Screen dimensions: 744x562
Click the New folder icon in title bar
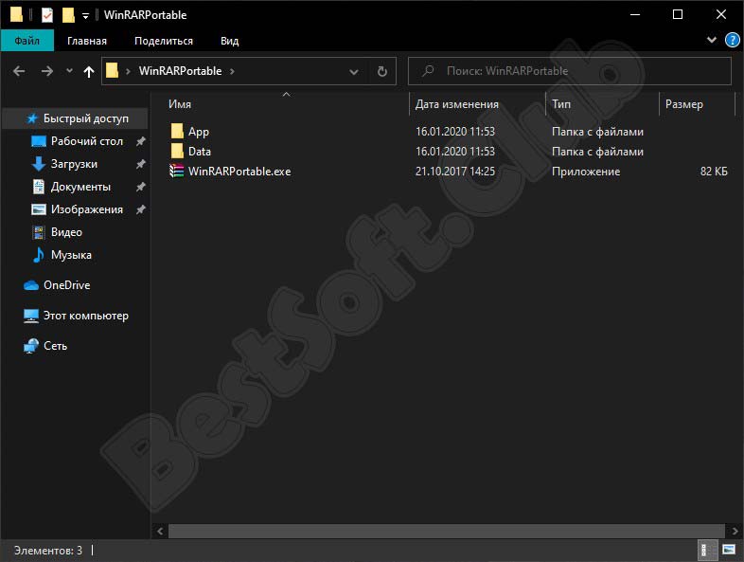click(68, 15)
